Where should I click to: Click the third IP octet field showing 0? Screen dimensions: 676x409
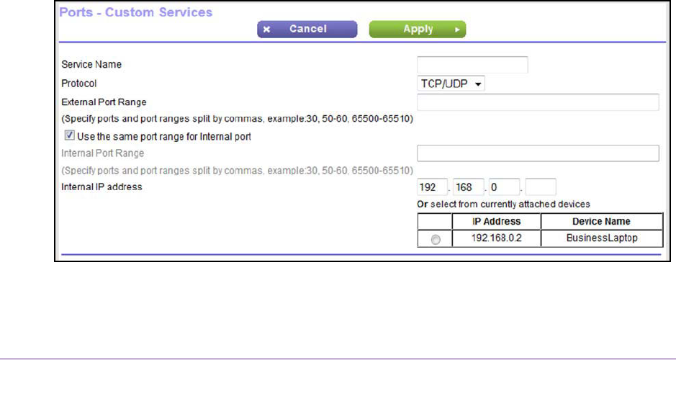[504, 187]
